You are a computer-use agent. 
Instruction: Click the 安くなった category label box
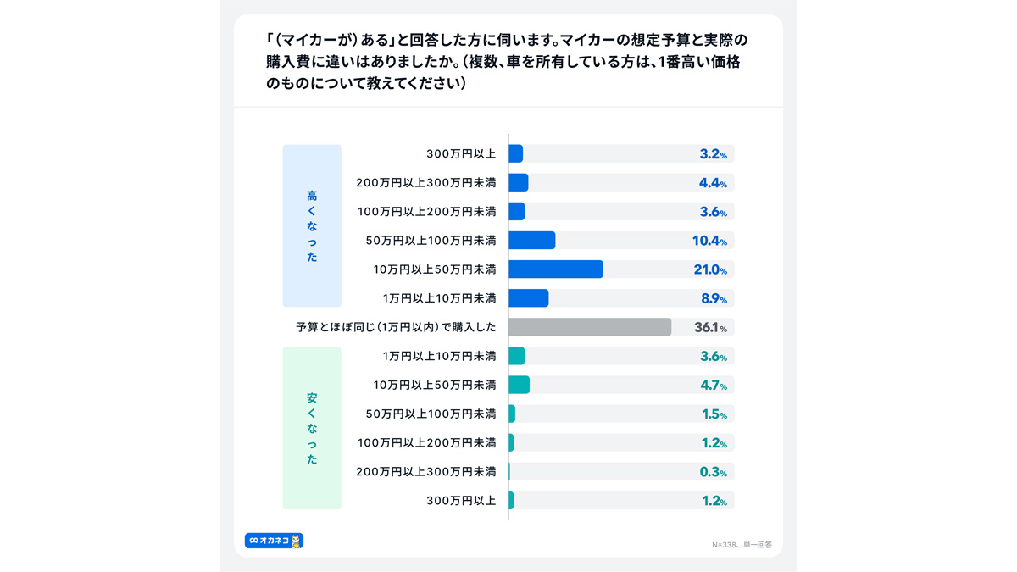coord(312,428)
